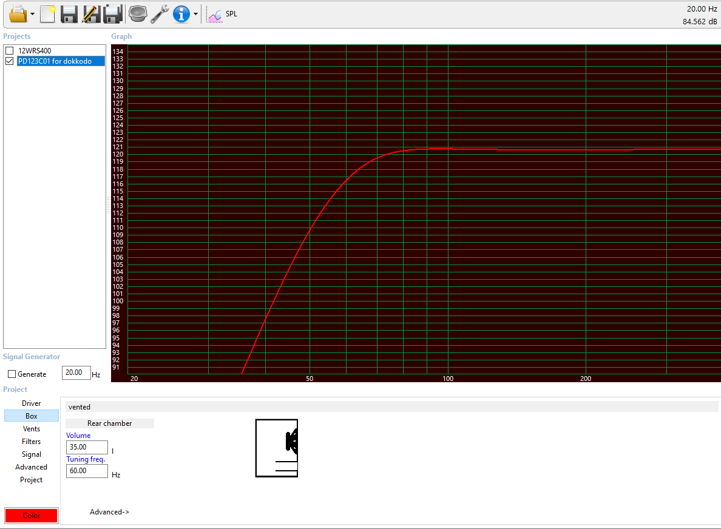Toggle the 12WRS400 project checkbox
This screenshot has width=721, height=529.
click(9, 50)
